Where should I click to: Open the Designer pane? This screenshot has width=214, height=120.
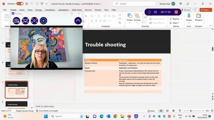tap(198, 17)
